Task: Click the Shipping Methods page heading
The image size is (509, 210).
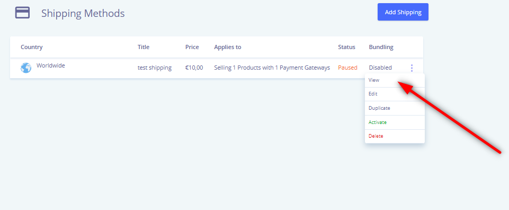Action: point(83,13)
